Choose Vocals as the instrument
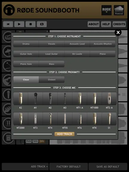The height and width of the screenshot is (172, 129). [x=52, y=44]
